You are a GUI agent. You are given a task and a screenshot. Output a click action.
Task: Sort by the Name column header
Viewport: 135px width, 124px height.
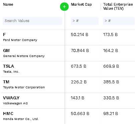pyautogui.click(x=8, y=4)
